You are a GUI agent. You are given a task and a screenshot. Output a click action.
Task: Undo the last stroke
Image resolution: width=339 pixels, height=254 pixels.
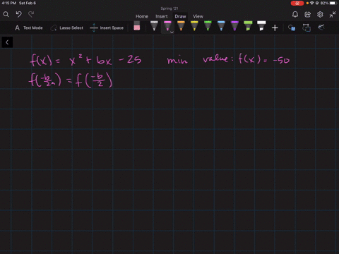click(x=19, y=14)
